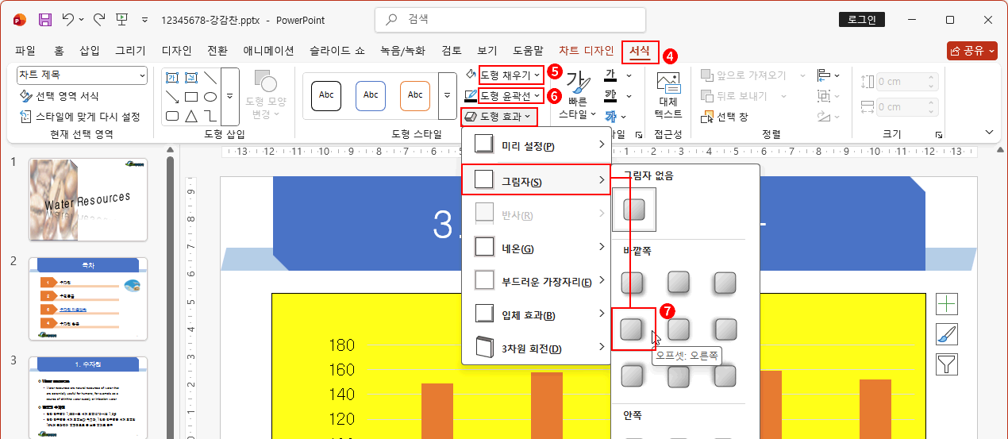Open the 크기 size dialog launcher

939,135
